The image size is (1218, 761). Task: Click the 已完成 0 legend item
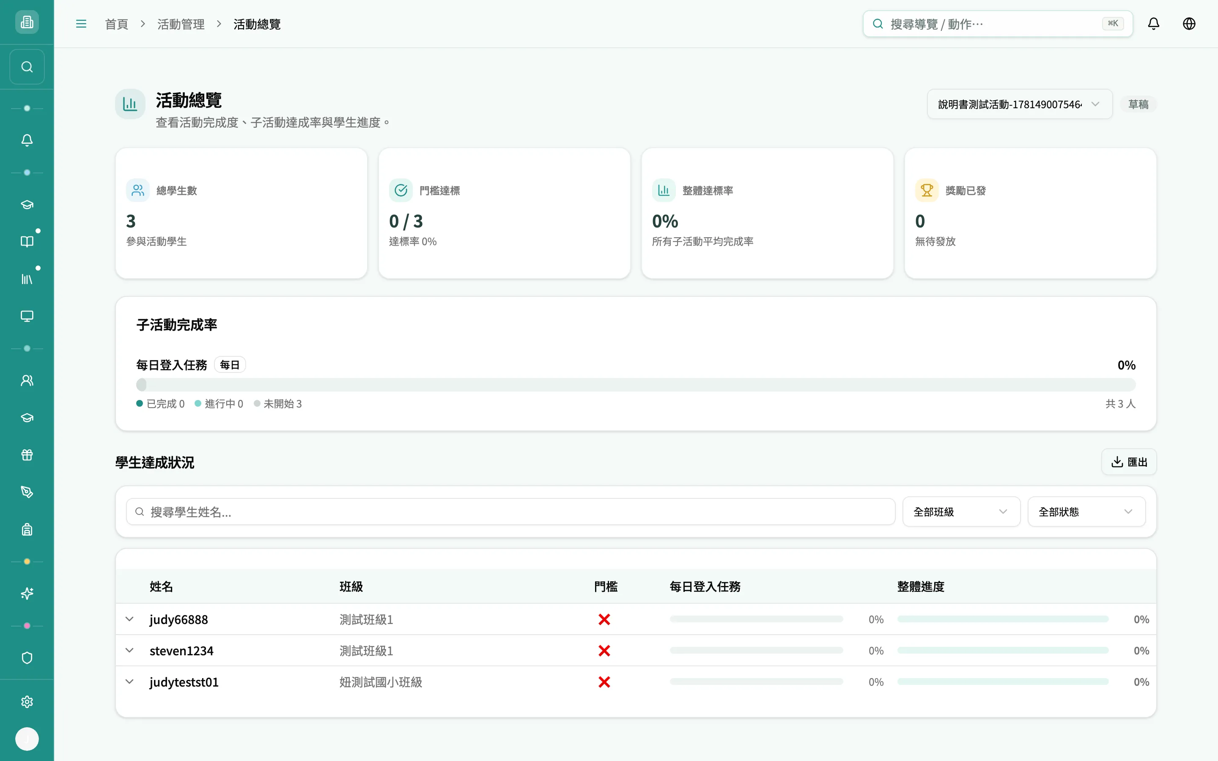pyautogui.click(x=161, y=404)
